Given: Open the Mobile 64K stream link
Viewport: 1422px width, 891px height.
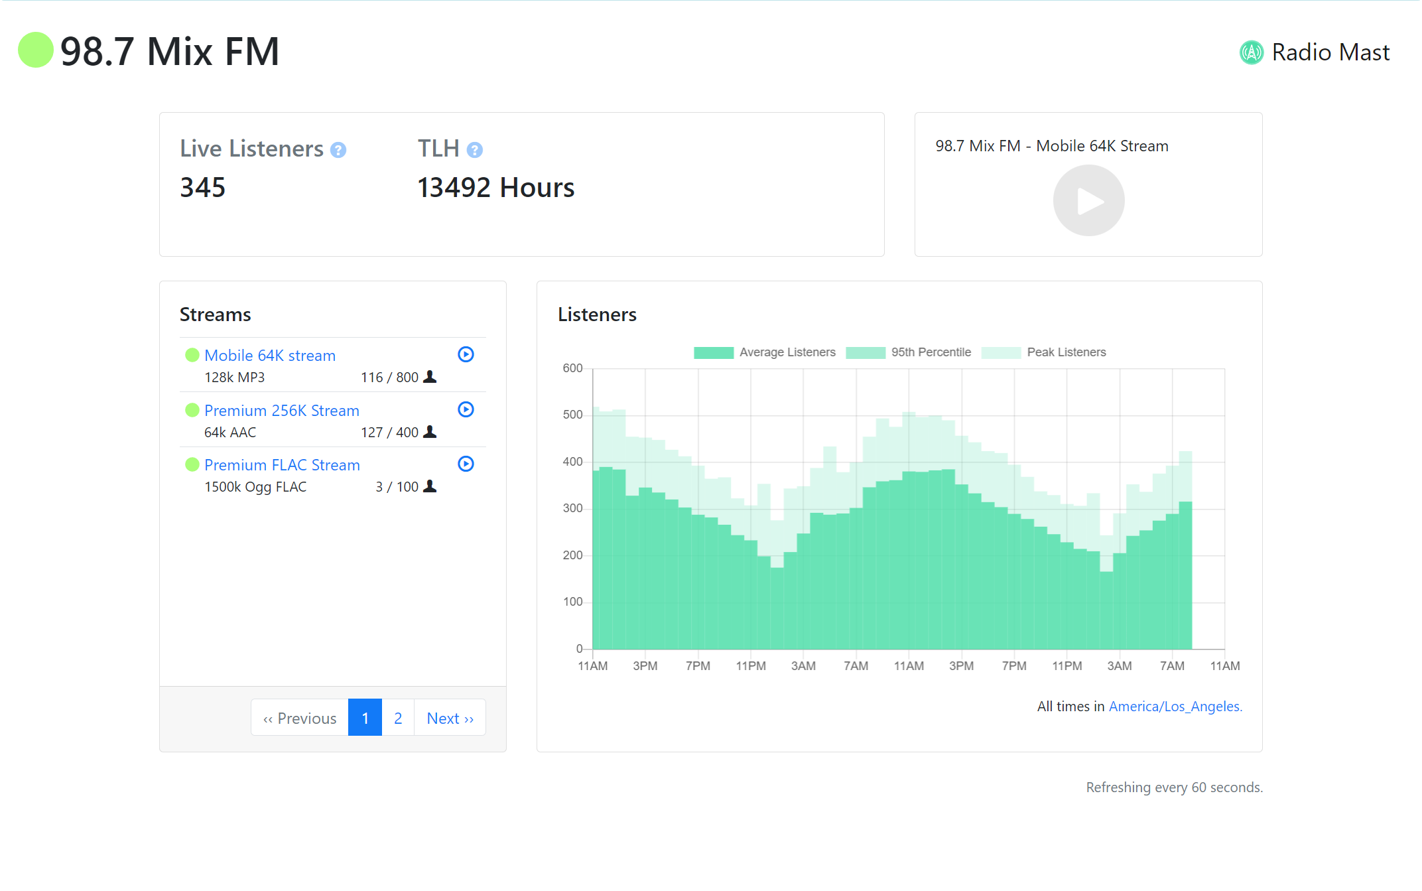Looking at the screenshot, I should (x=270, y=356).
